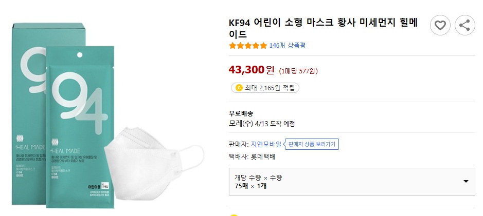Click the 모레(수) 4/13 도착 예정 text
Image resolution: width=483 pixels, height=216 pixels.
(x=262, y=124)
